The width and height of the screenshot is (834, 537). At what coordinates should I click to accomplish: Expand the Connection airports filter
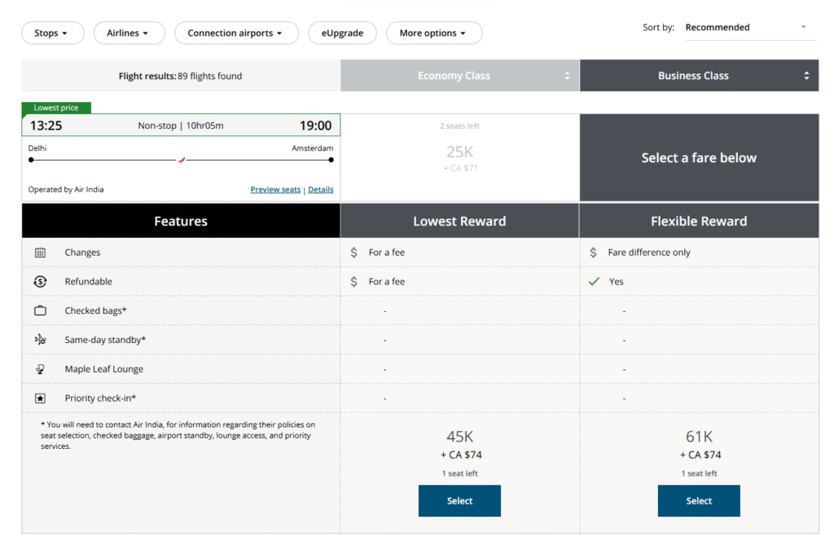click(x=235, y=33)
